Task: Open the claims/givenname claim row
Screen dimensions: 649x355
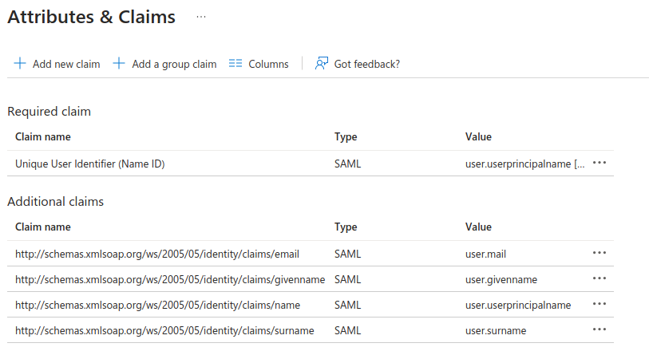Action: point(169,279)
